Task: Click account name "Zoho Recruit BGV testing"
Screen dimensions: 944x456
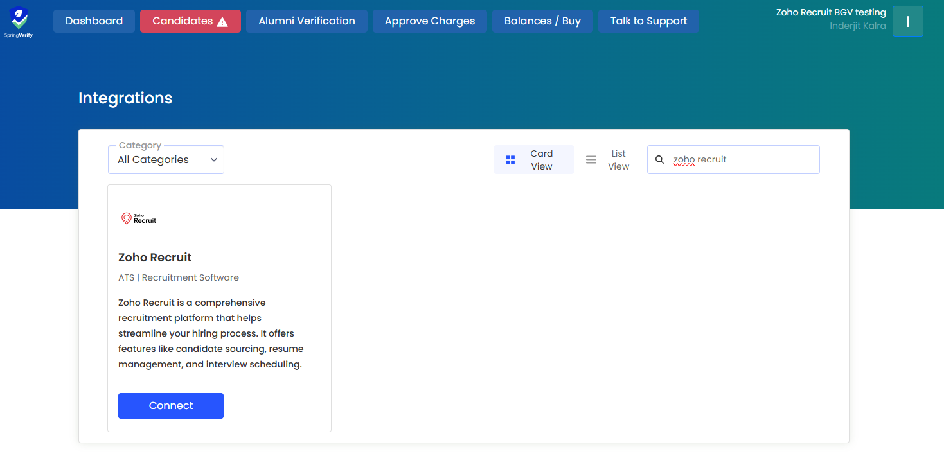Action: (x=831, y=12)
